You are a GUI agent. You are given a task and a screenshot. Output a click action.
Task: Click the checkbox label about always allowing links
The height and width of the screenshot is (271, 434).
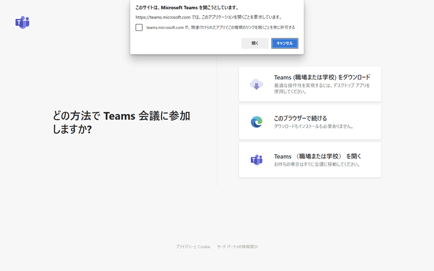tap(220, 28)
